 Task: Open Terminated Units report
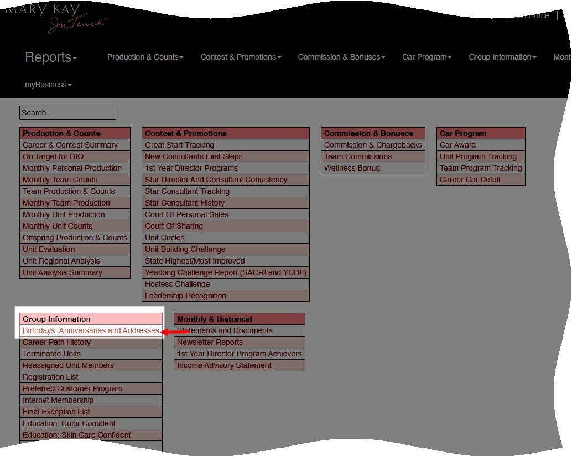coord(91,354)
